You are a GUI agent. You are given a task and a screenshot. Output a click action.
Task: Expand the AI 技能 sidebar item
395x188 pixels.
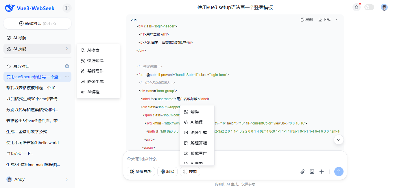pos(37,49)
